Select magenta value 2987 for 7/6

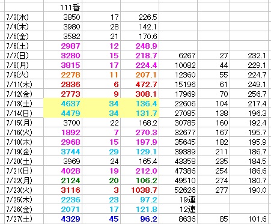[x=62, y=46]
